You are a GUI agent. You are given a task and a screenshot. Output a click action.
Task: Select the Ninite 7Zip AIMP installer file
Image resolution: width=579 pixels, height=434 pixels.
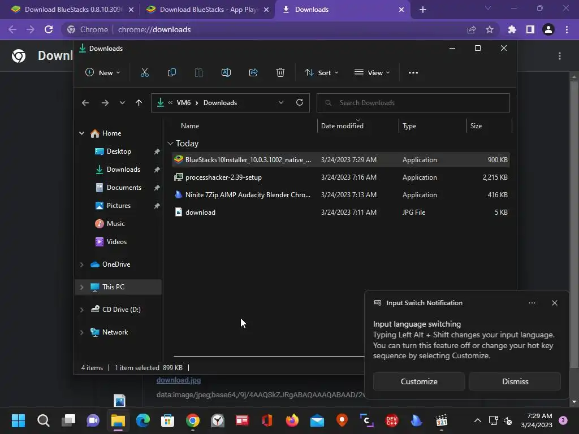point(341,195)
